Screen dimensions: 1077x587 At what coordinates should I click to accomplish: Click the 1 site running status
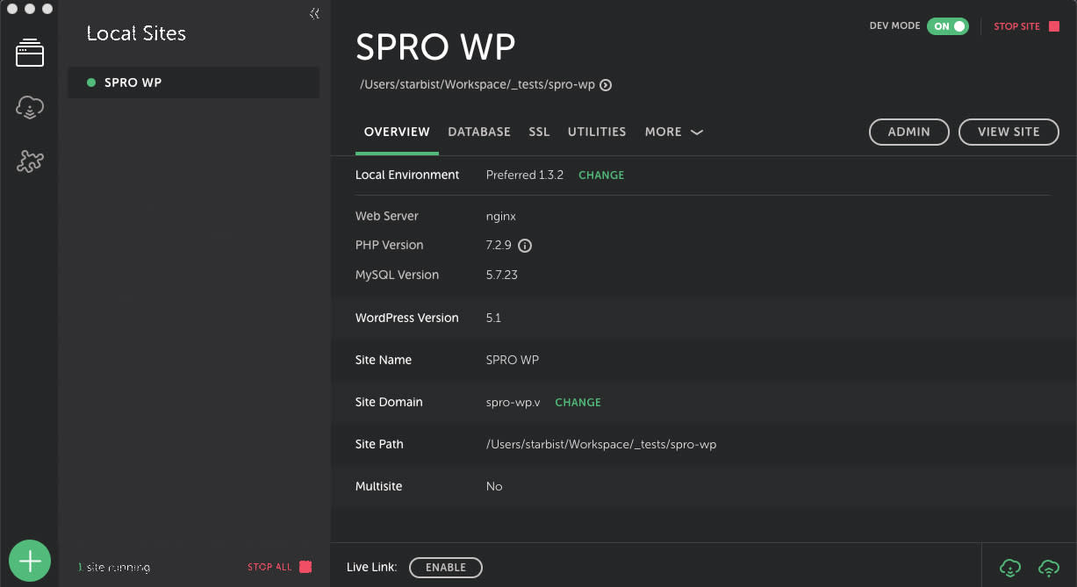click(x=114, y=568)
